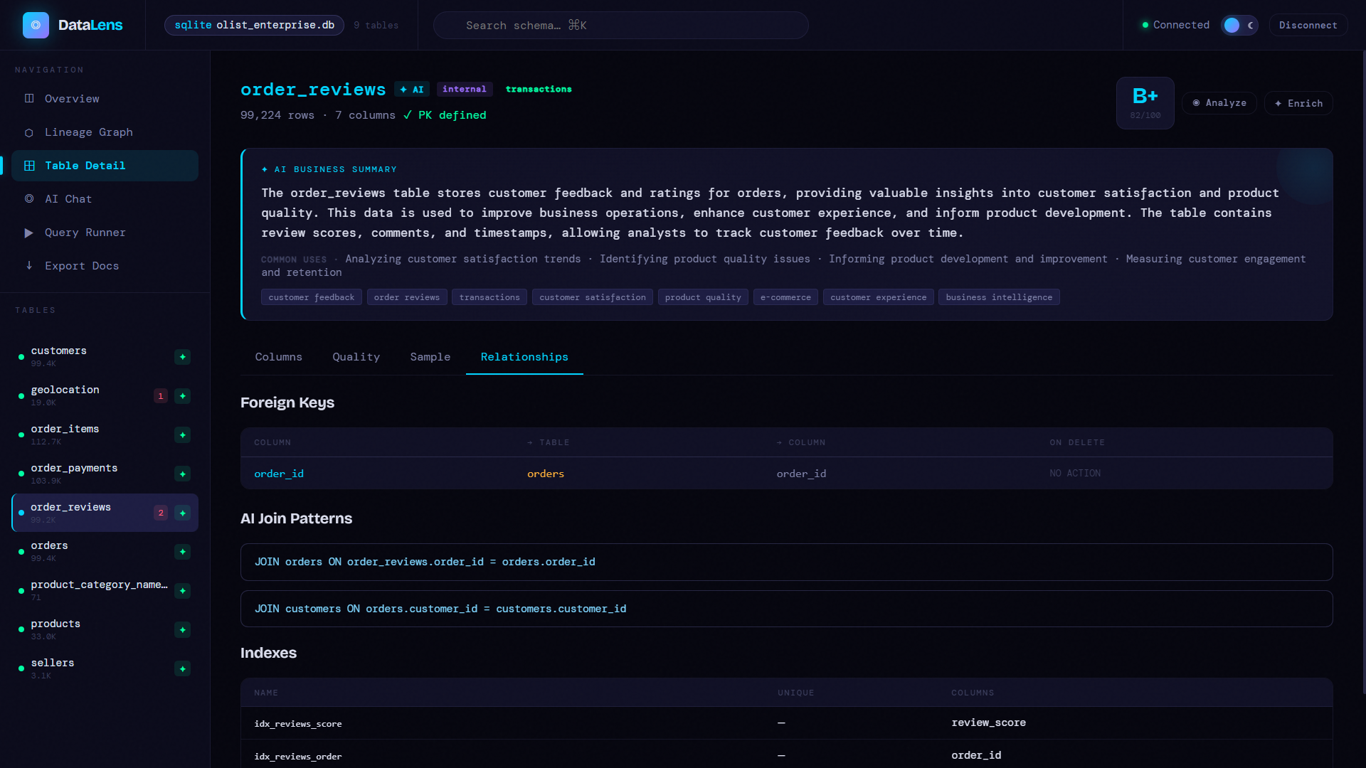Open the Lineage Graph icon
Screen dimensions: 1366x768
tap(29, 132)
